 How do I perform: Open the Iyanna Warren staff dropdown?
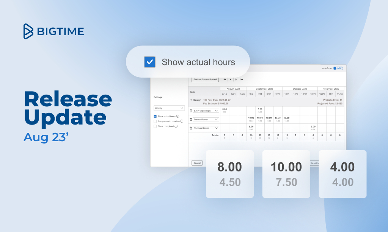point(206,120)
